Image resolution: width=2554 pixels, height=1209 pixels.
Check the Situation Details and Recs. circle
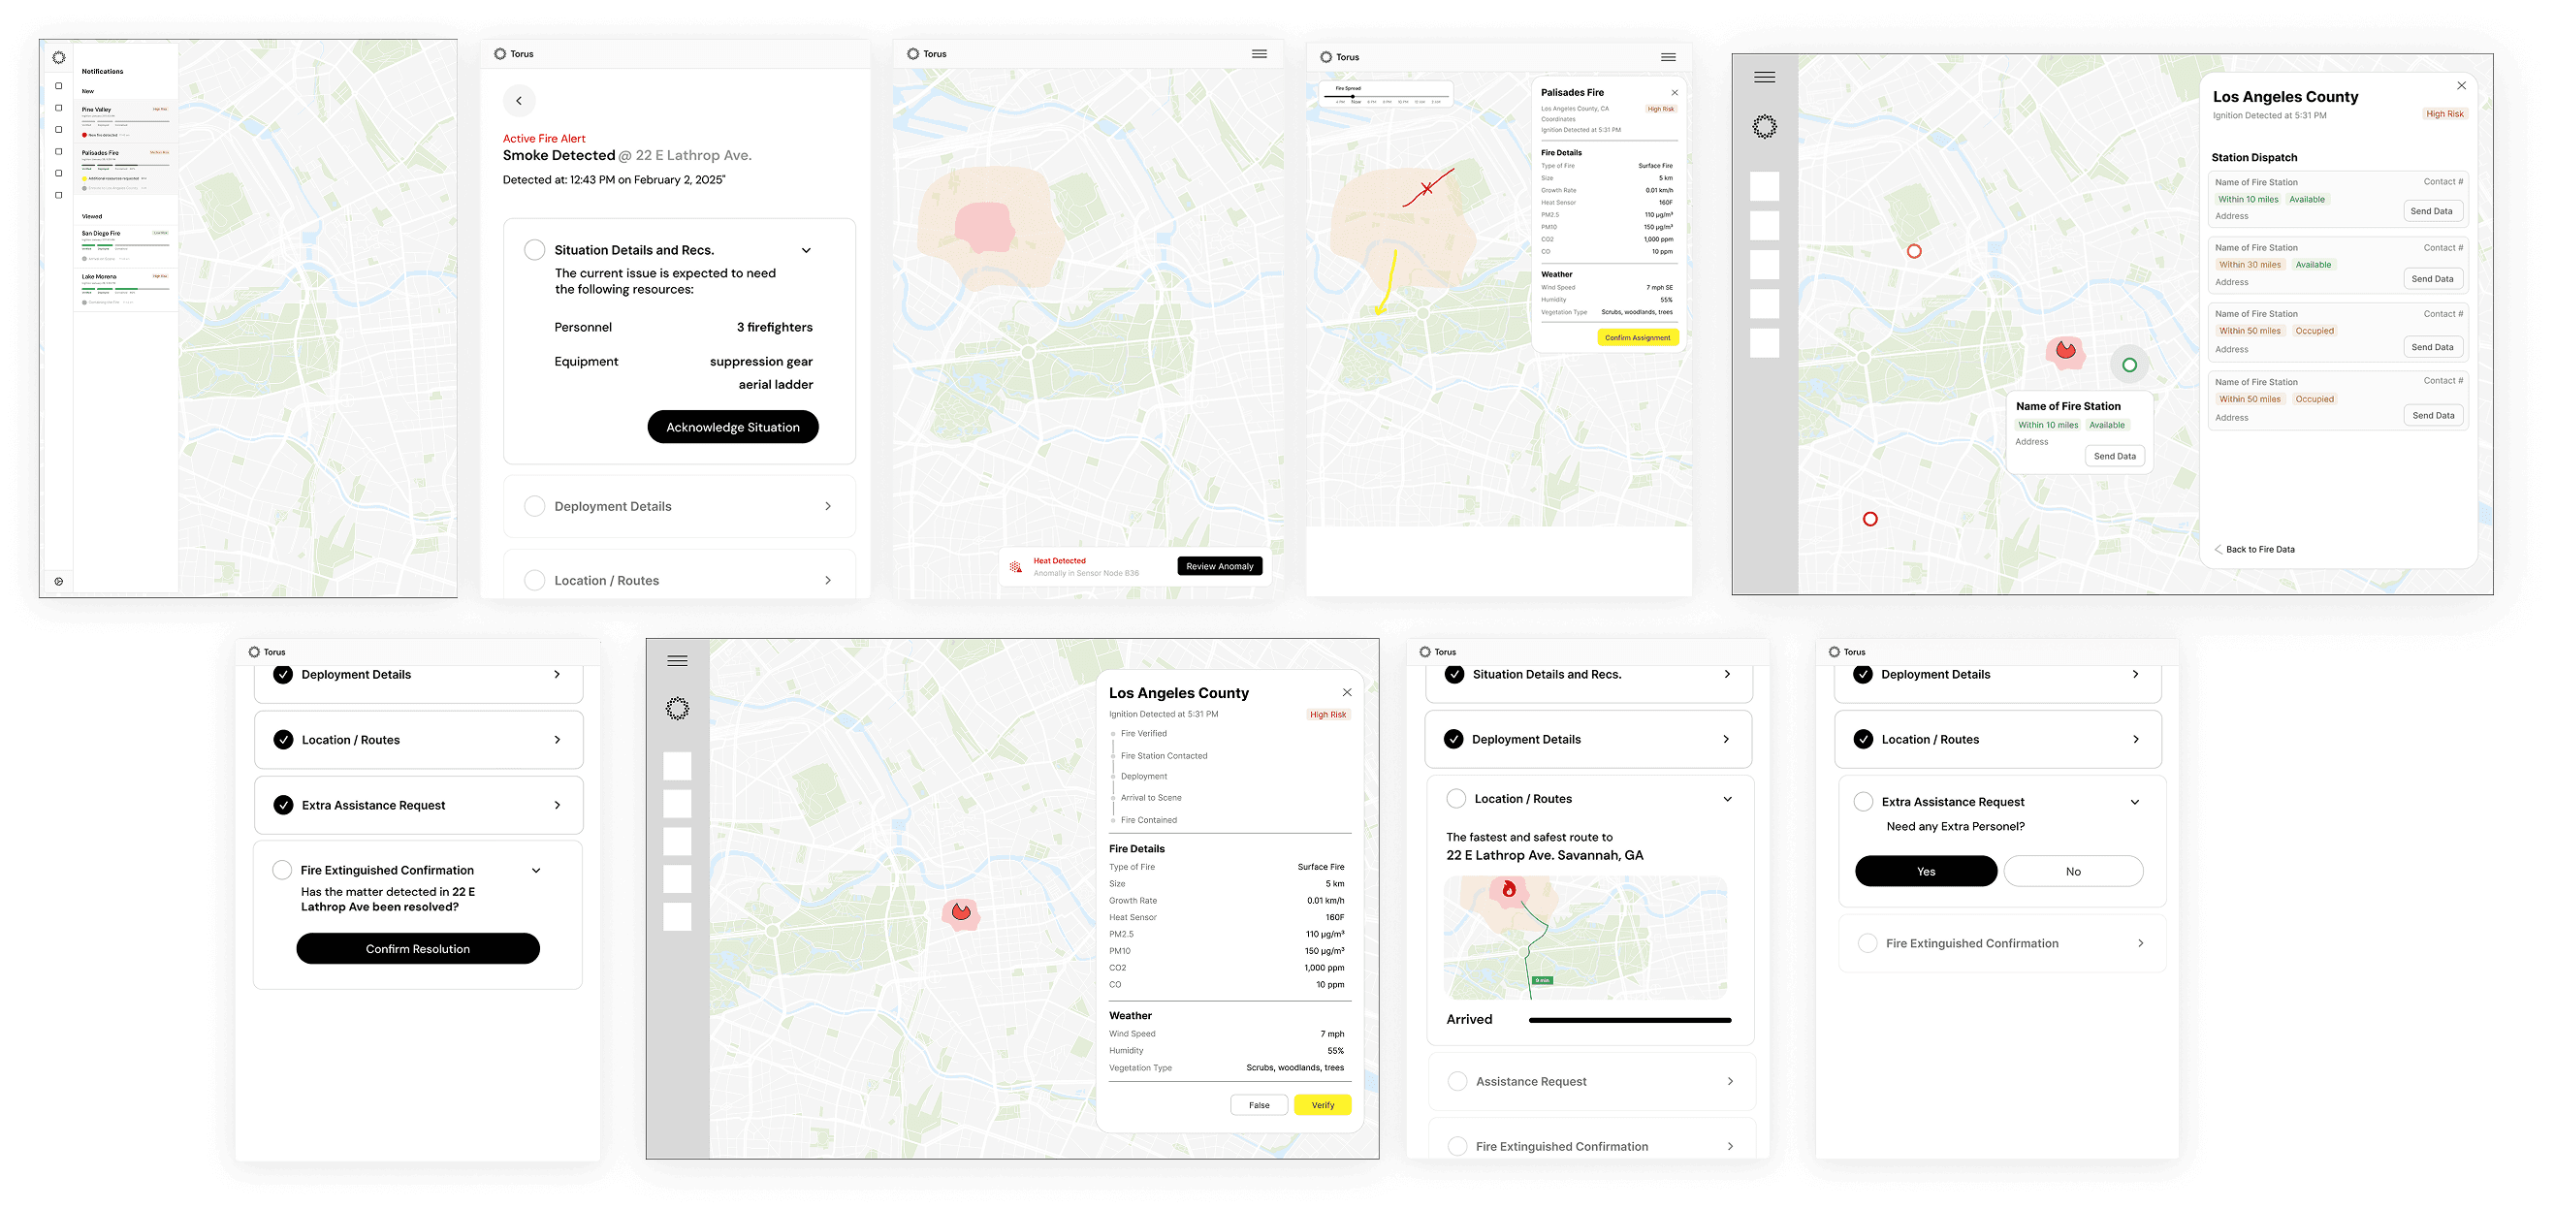(534, 250)
